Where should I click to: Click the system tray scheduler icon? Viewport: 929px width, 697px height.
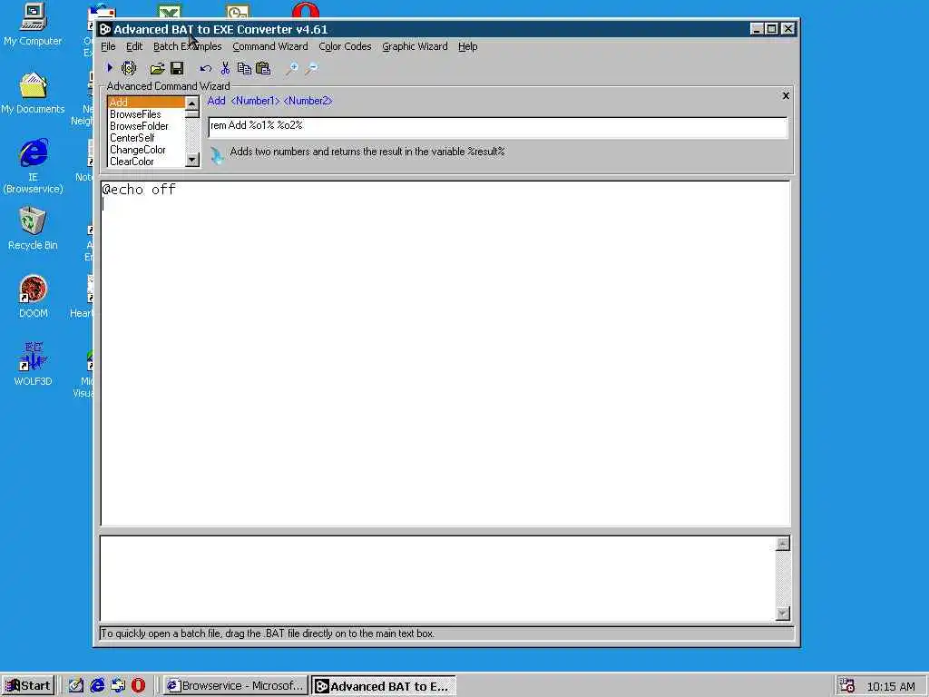pyautogui.click(x=846, y=686)
